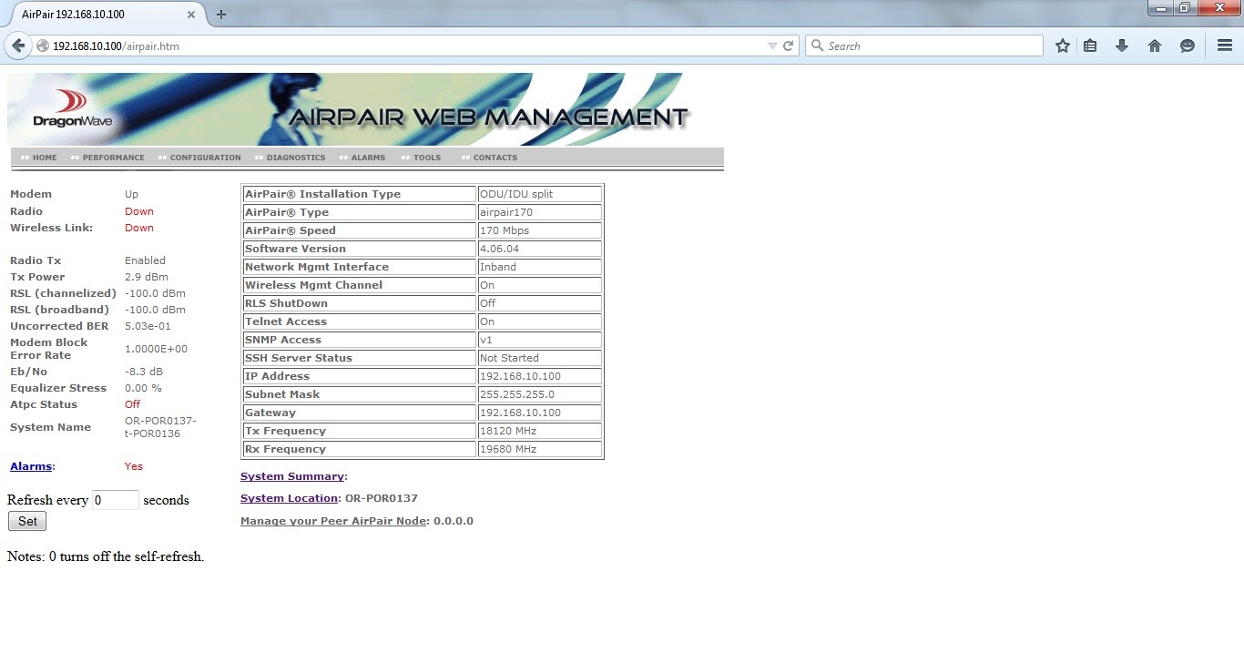Click the Refresh every seconds input field
The height and width of the screenshot is (663, 1244).
point(116,500)
